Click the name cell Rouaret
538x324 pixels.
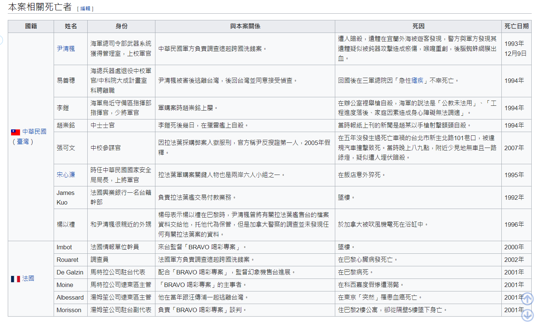pyautogui.click(x=71, y=260)
